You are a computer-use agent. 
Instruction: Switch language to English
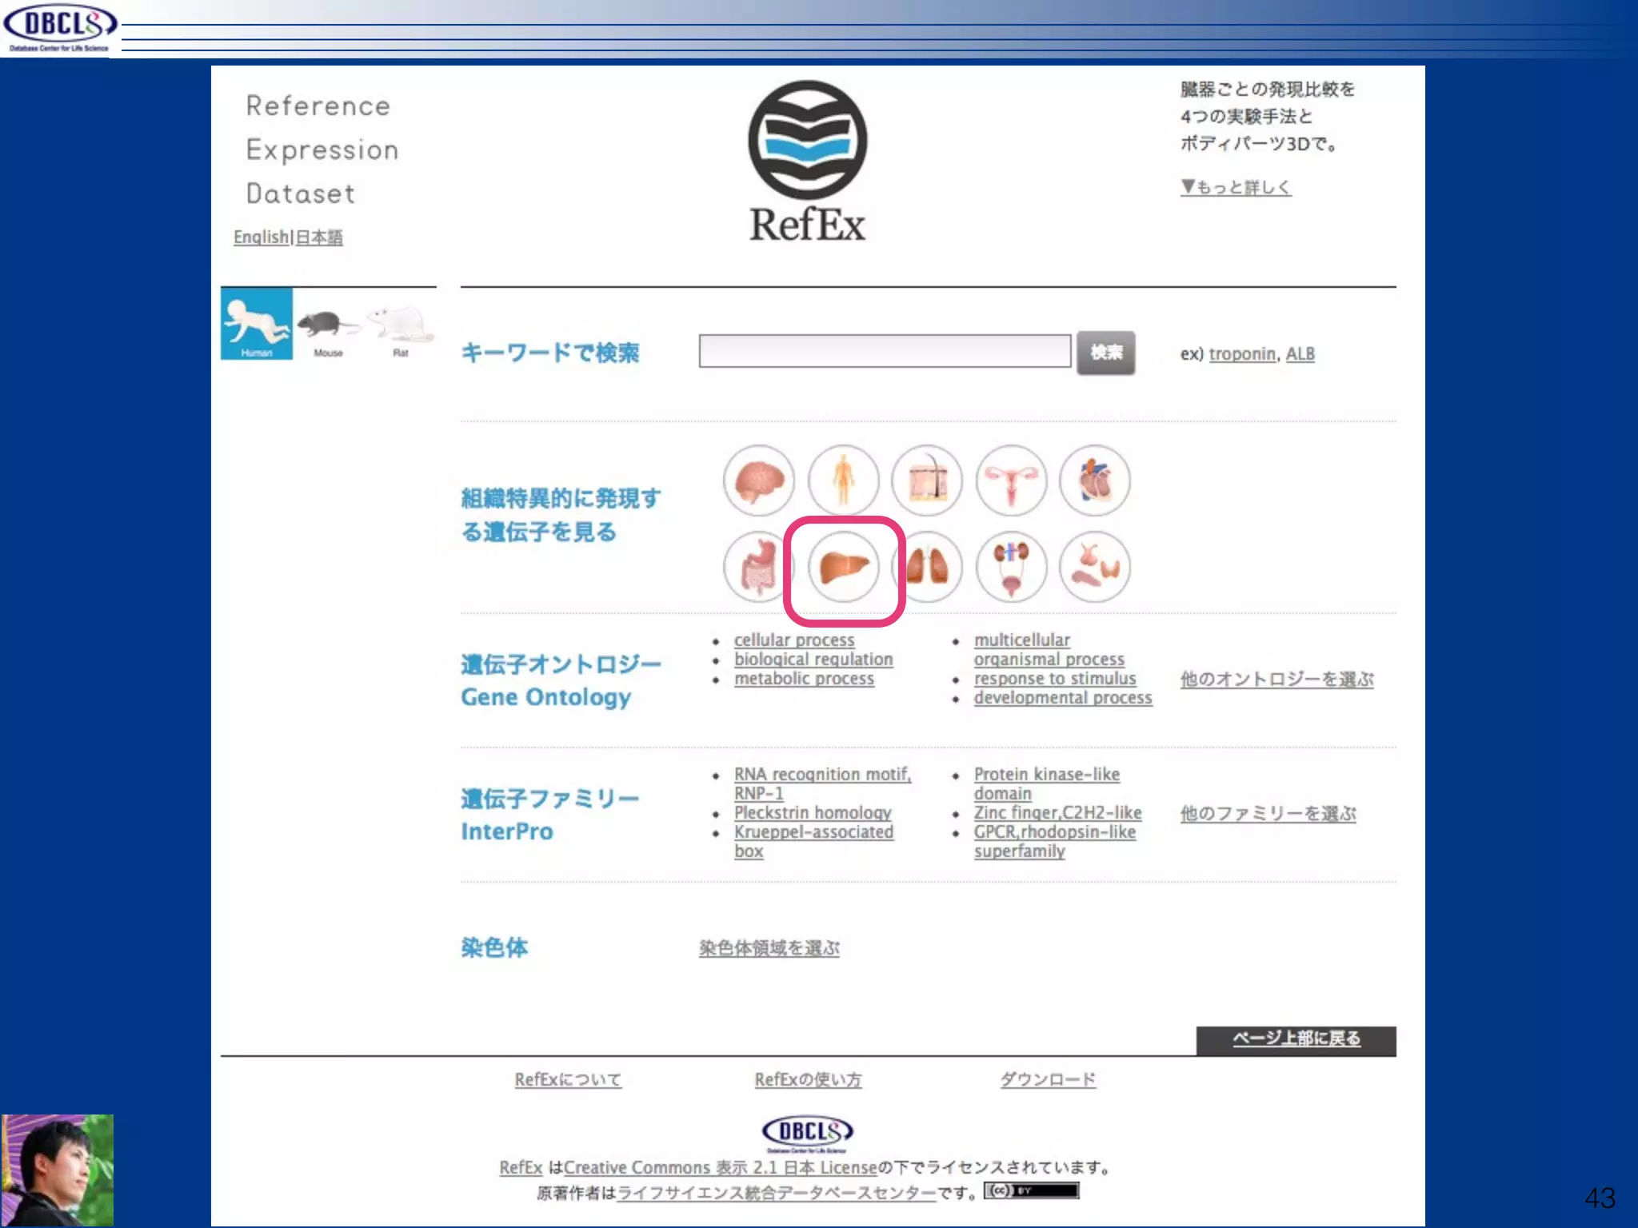(261, 237)
